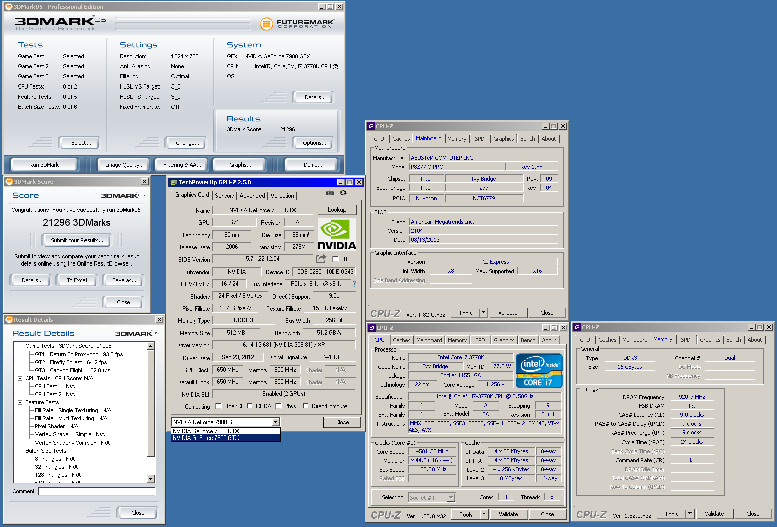The height and width of the screenshot is (527, 777).
Task: Click the Intel Core i7 logo badge
Action: coord(539,371)
